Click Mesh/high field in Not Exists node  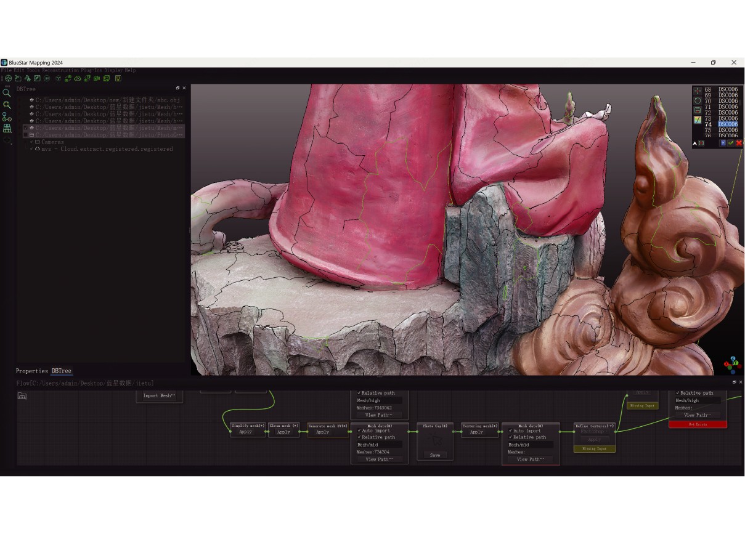pyautogui.click(x=698, y=400)
